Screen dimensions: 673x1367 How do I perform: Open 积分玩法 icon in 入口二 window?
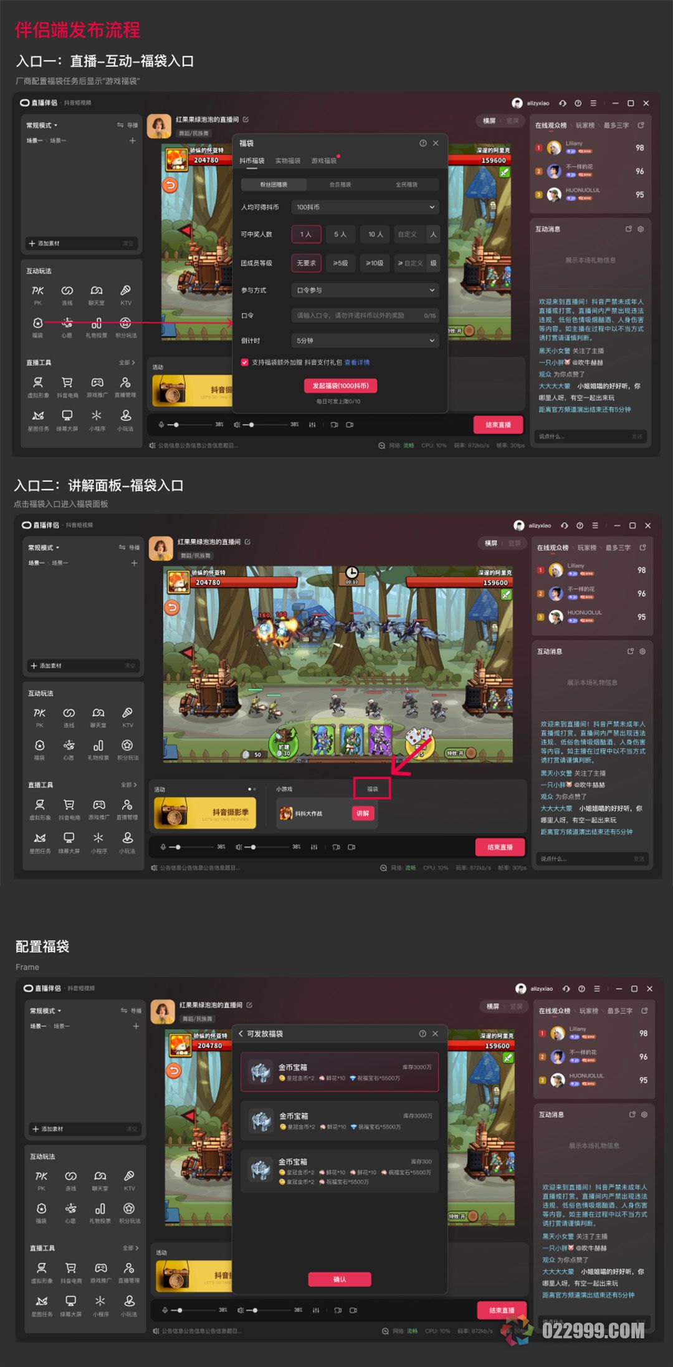(x=127, y=746)
